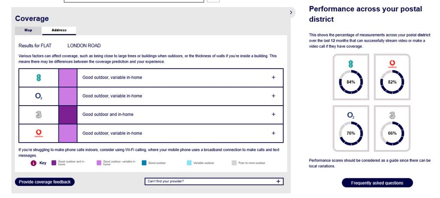
Task: Expand the Vodafone coverage row details
Action: click(273, 133)
